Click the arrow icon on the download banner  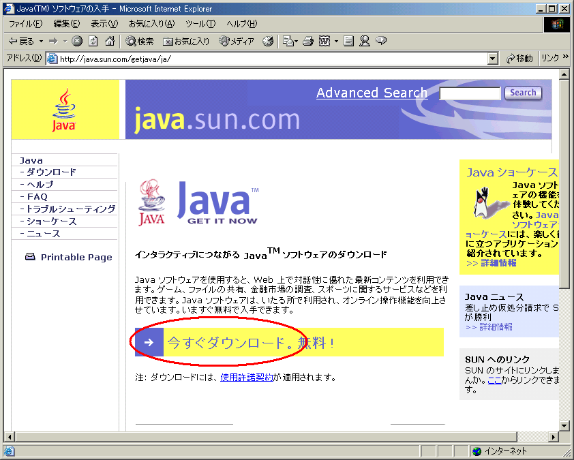149,342
